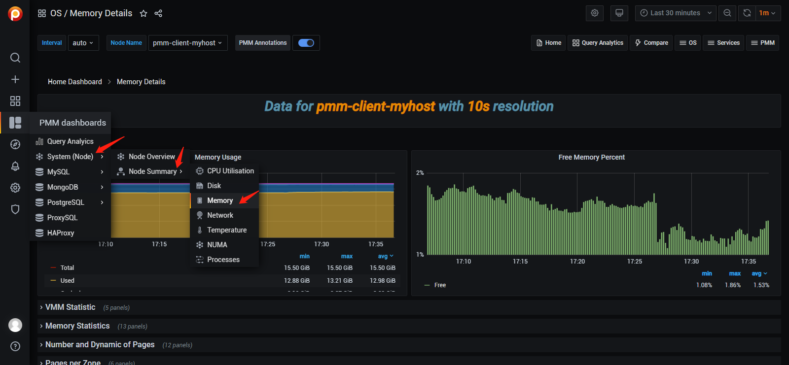
Task: Open the Last 30 minutes time picker
Action: (676, 13)
